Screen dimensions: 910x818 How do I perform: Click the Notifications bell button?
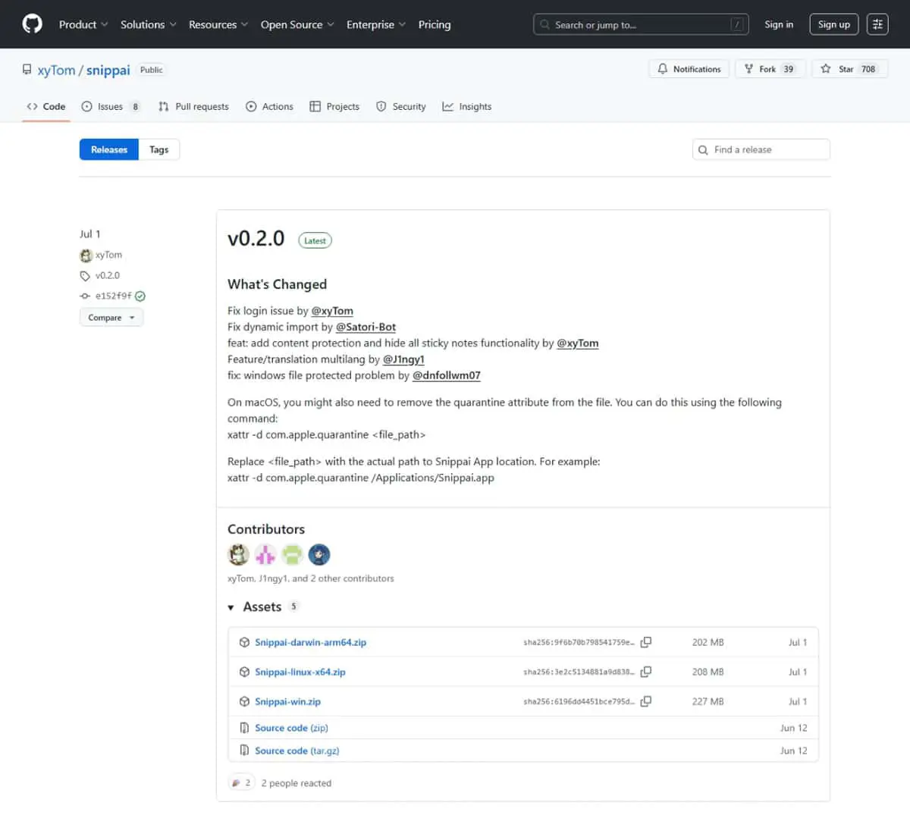coord(689,69)
